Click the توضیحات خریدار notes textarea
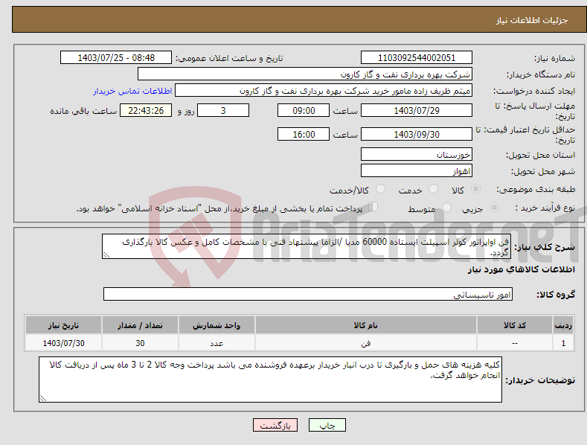Image resolution: width=587 pixels, height=445 pixels. coord(270,380)
